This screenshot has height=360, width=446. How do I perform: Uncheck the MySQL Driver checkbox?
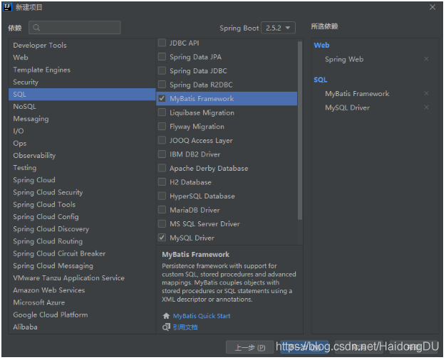tap(162, 238)
